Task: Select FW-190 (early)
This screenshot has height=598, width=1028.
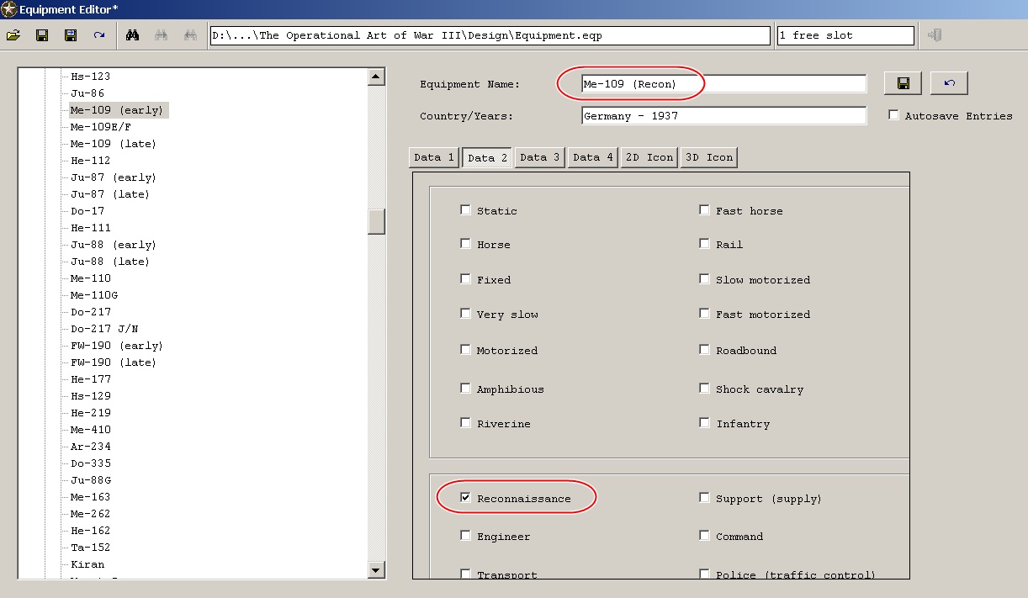Action: point(117,346)
